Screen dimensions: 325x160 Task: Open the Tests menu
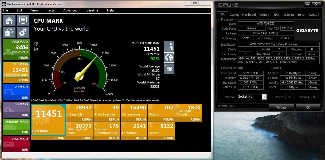click(x=51, y=10)
